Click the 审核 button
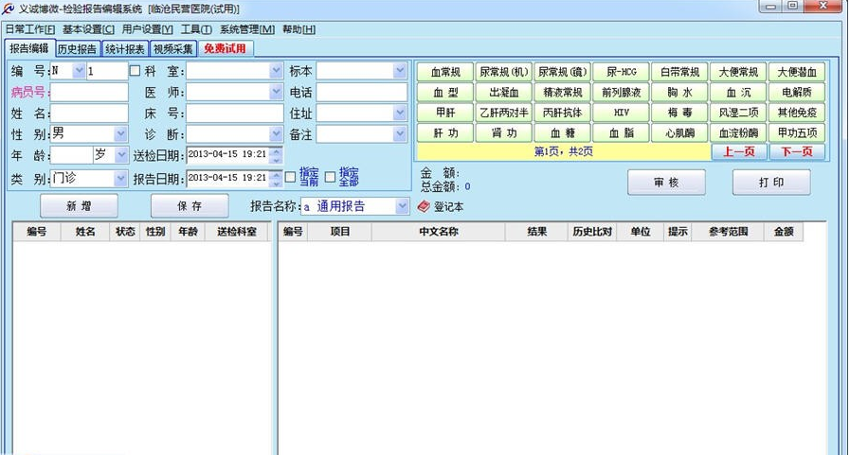Viewport: 850px width, 455px height. click(x=665, y=183)
